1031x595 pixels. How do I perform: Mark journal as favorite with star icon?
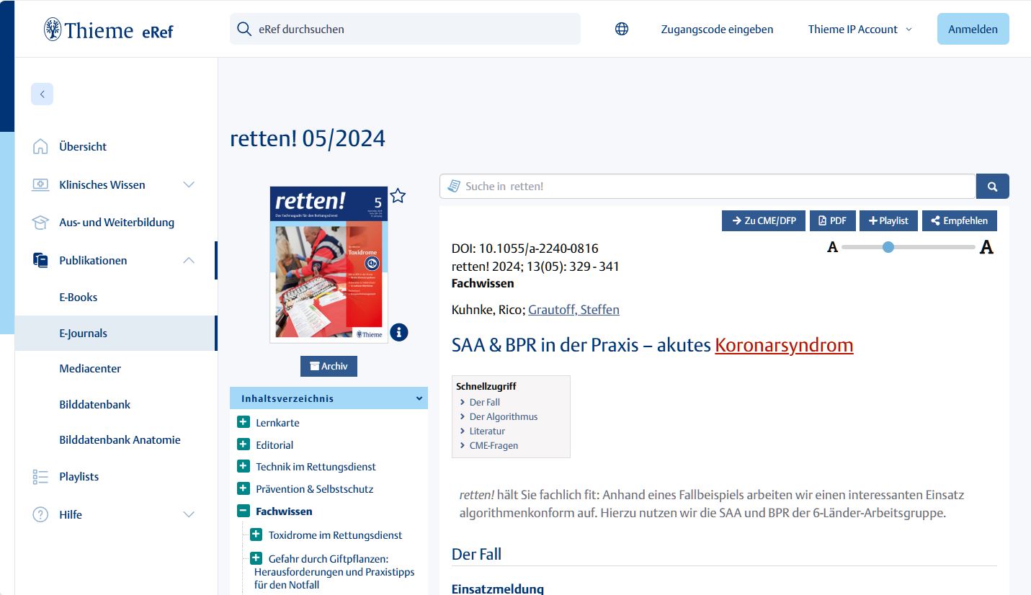(x=398, y=196)
